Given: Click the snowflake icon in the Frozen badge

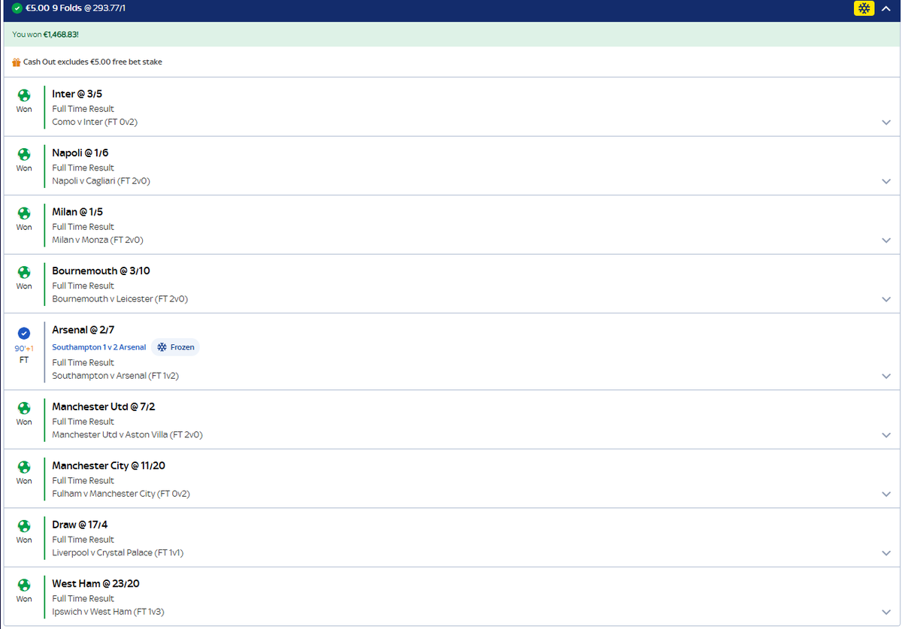Looking at the screenshot, I should click(162, 347).
